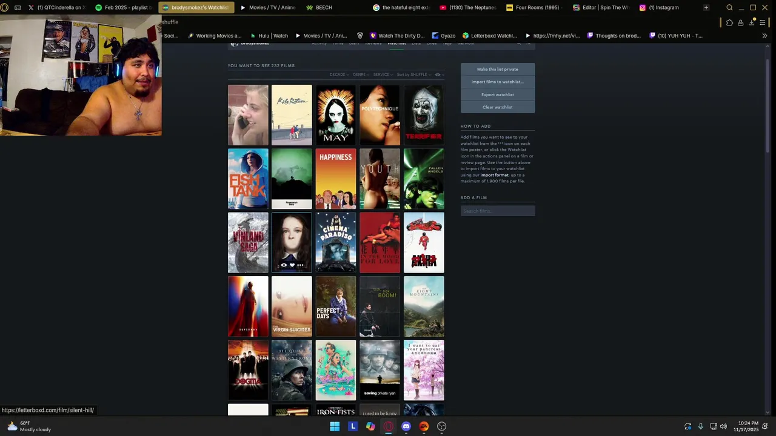This screenshot has width=776, height=436.
Task: Open Discord from the taskbar
Action: (406, 426)
